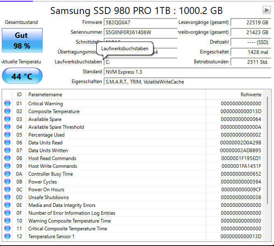Click raw value 00000000000652
This screenshot has width=274, height=246.
241,174
